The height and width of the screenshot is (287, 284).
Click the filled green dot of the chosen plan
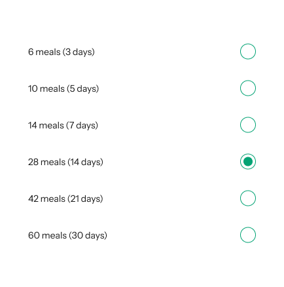[248, 162]
